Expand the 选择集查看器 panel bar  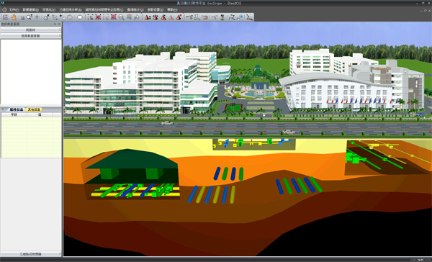click(30, 36)
